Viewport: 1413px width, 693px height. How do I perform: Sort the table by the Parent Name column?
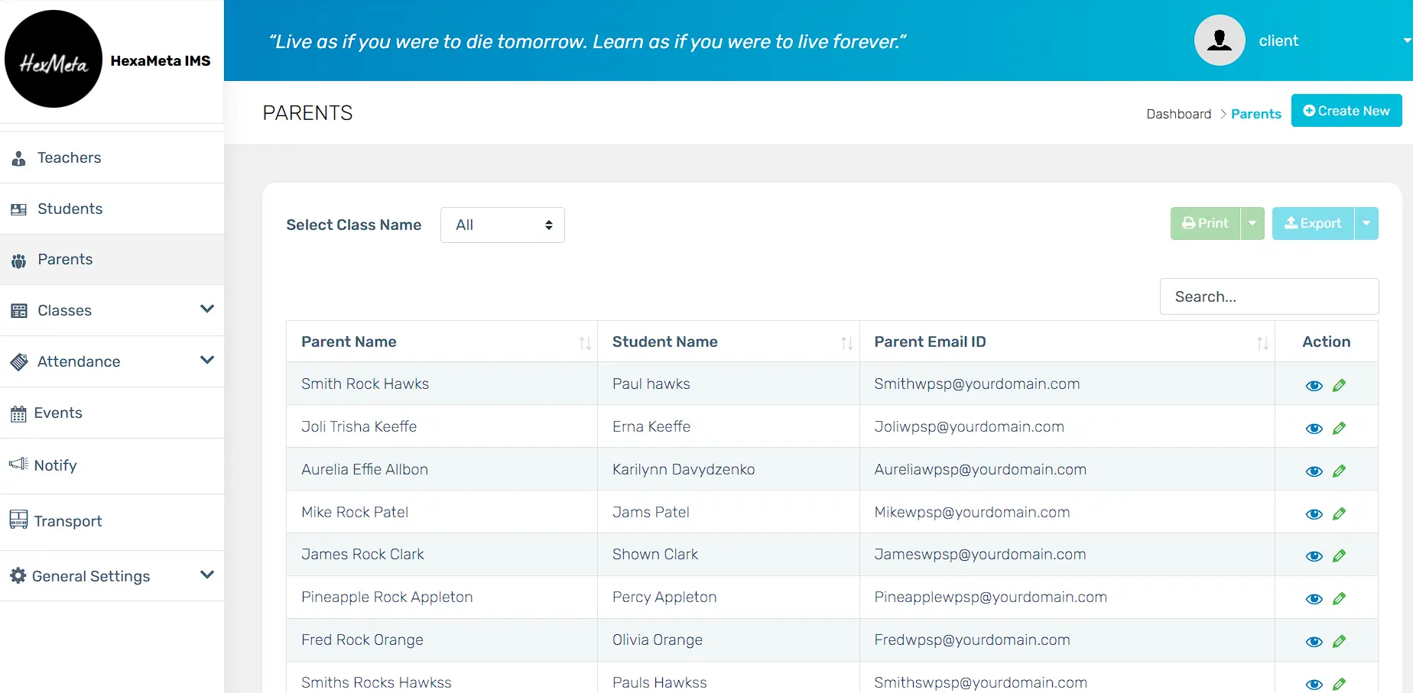pyautogui.click(x=584, y=343)
